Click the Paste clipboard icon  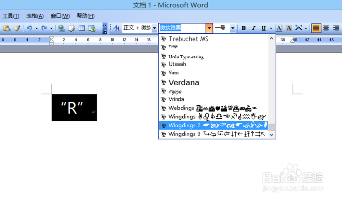(7, 28)
